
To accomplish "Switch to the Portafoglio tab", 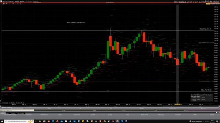I will point(21,113).
